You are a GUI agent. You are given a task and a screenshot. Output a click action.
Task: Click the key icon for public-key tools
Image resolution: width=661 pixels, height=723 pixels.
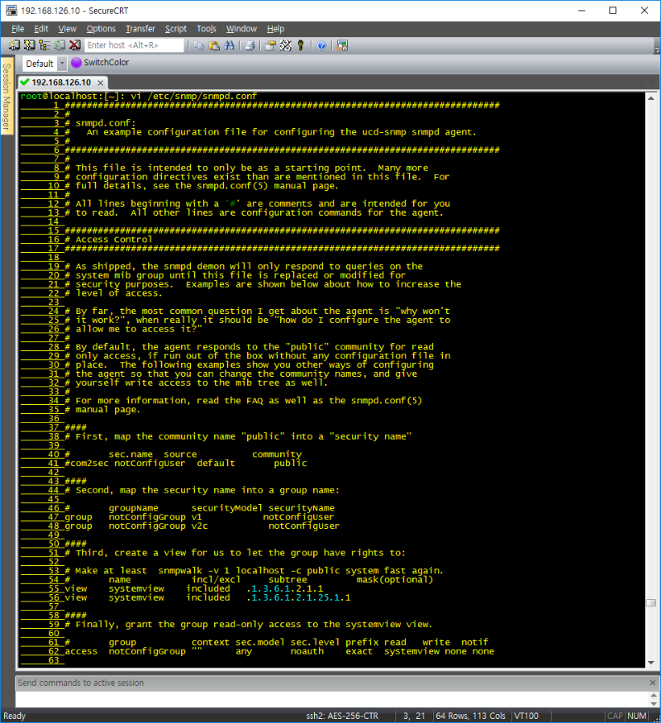pos(301,45)
